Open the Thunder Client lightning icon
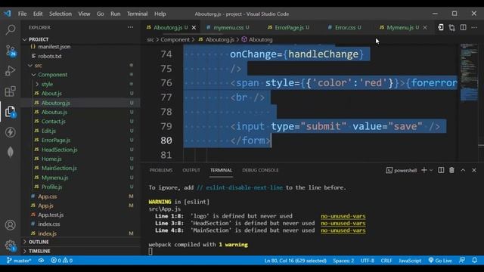484x272 pixels. coord(10,132)
